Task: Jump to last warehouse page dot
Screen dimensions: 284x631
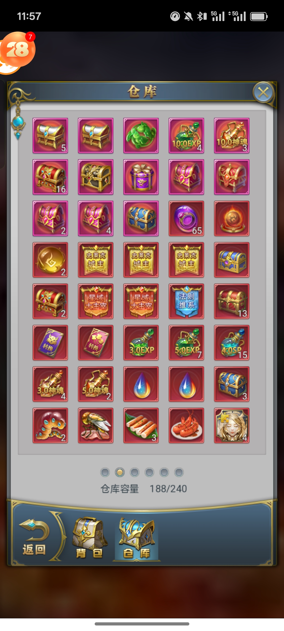Action: 179,472
